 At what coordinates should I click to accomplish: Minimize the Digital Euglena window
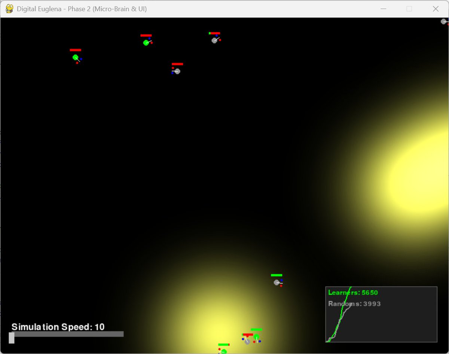(384, 9)
